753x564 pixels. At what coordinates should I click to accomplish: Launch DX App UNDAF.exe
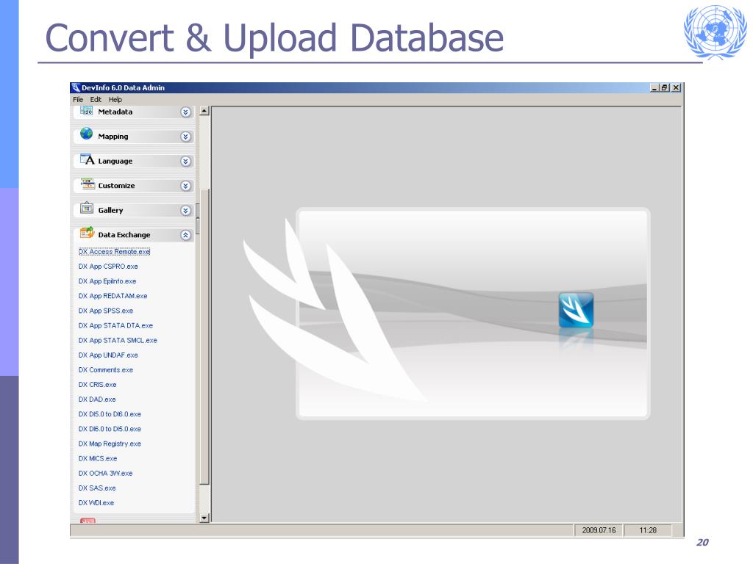tap(108, 355)
